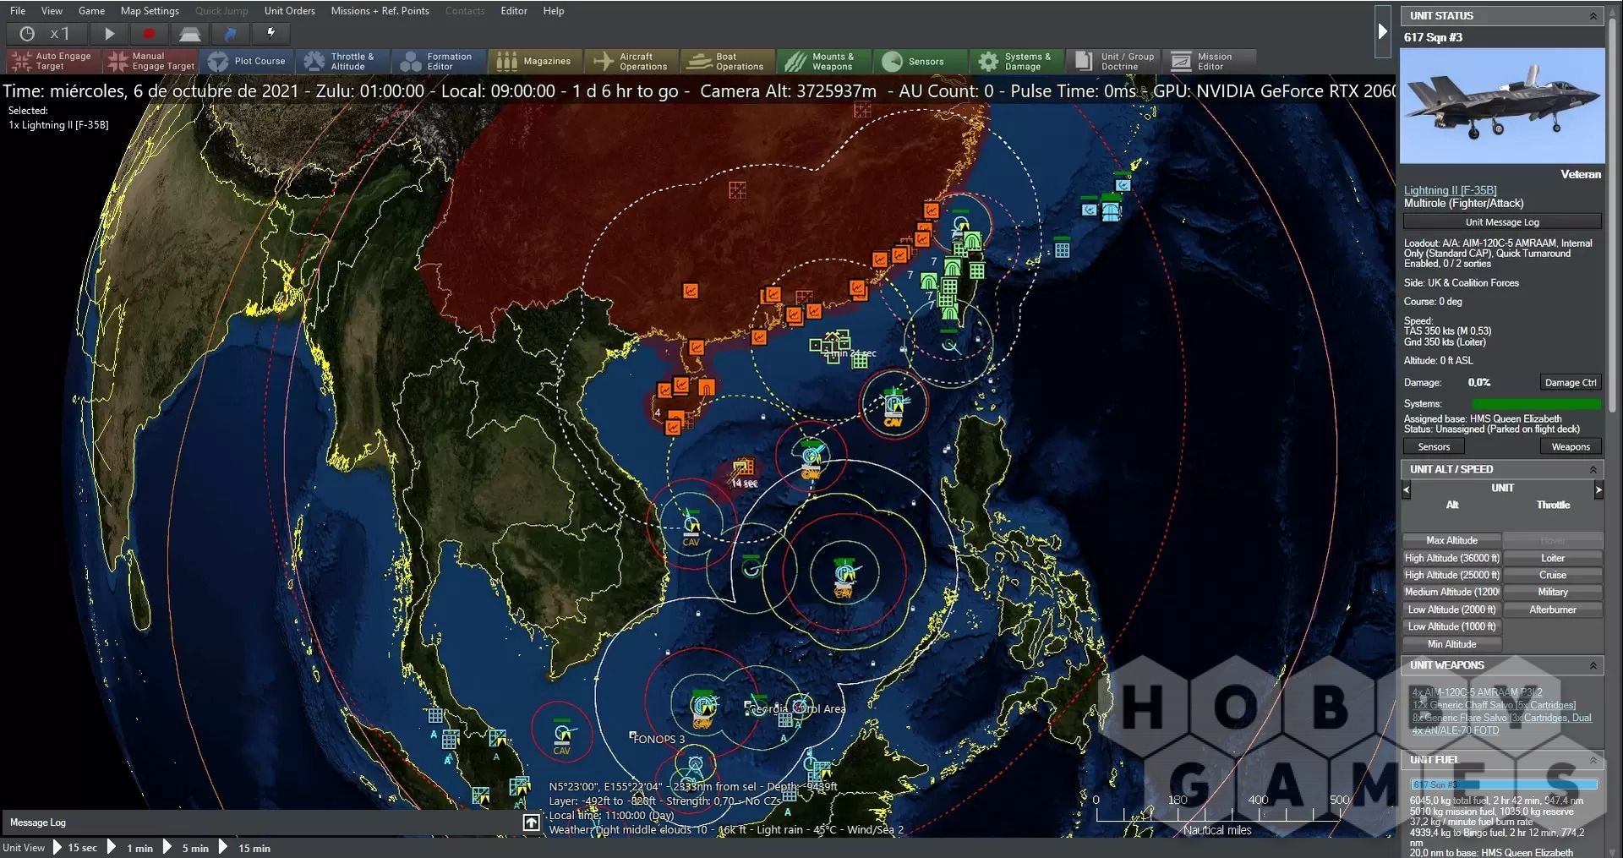The image size is (1623, 858).
Task: Set throttle to Military
Action: point(1553,593)
